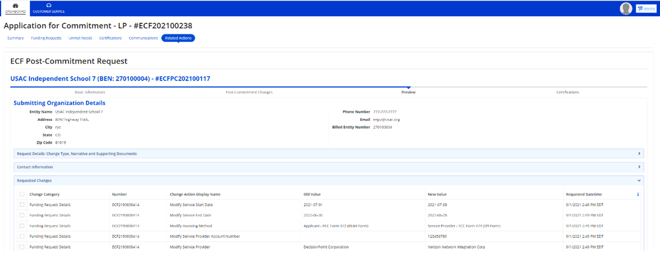This screenshot has height=274, width=660.
Task: Select Applicant - FCC Form 472 (BEAR Form) cell
Action: (336, 226)
